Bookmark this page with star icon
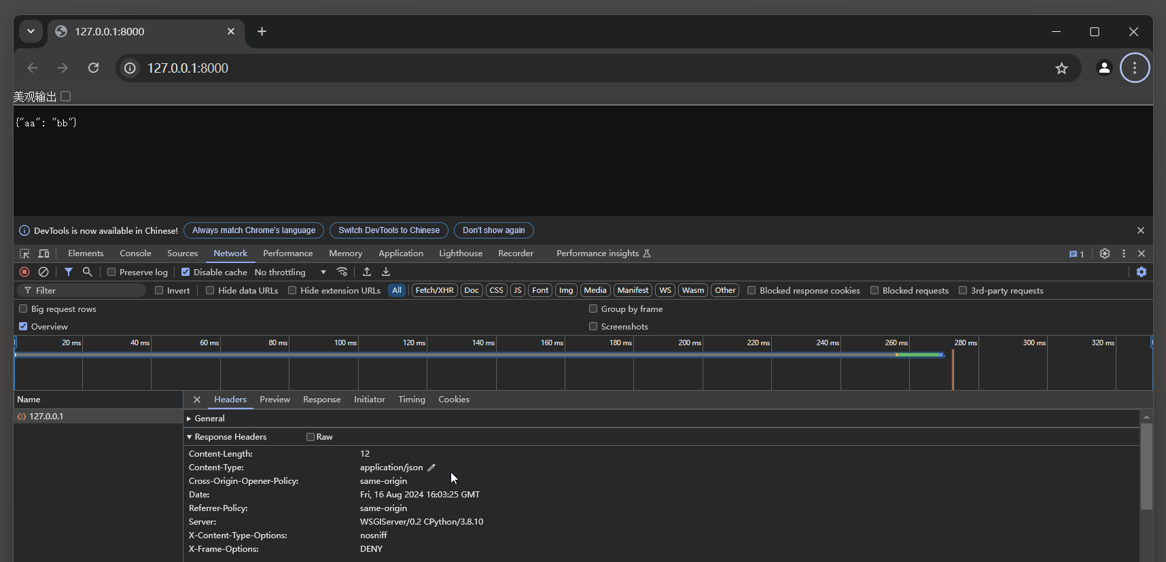Screen dimensions: 1166x562 point(1061,68)
